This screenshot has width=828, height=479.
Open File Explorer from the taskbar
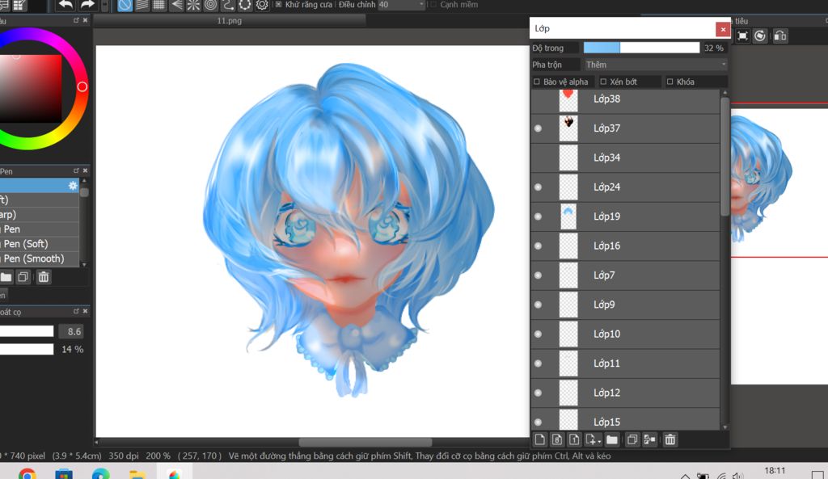(137, 473)
